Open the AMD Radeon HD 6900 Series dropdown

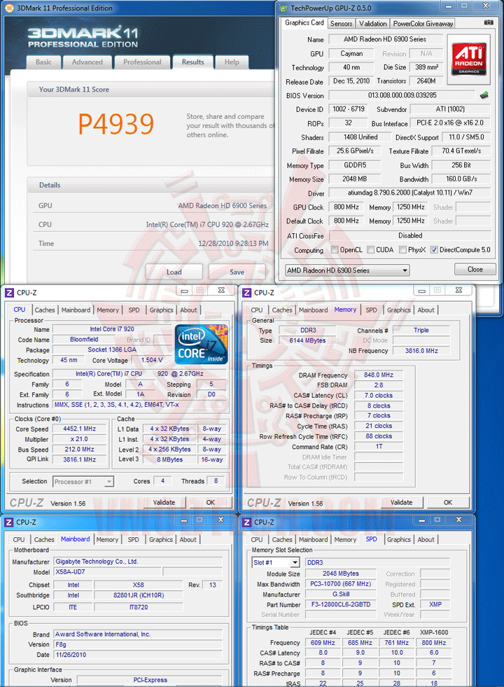pyautogui.click(x=347, y=270)
